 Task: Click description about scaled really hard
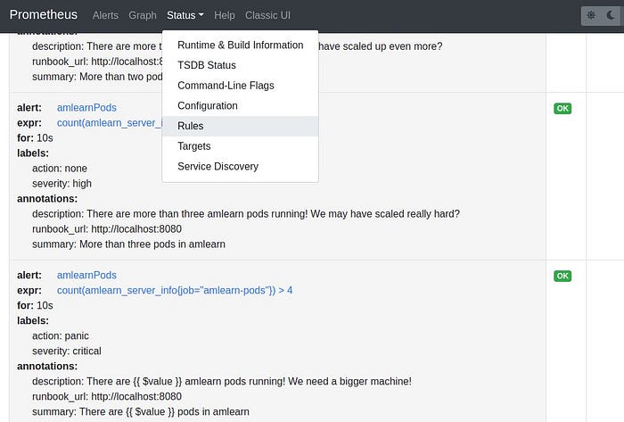click(246, 214)
